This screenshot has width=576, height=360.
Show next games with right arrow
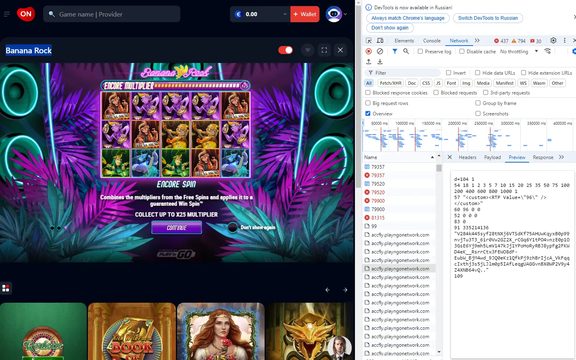(345, 290)
